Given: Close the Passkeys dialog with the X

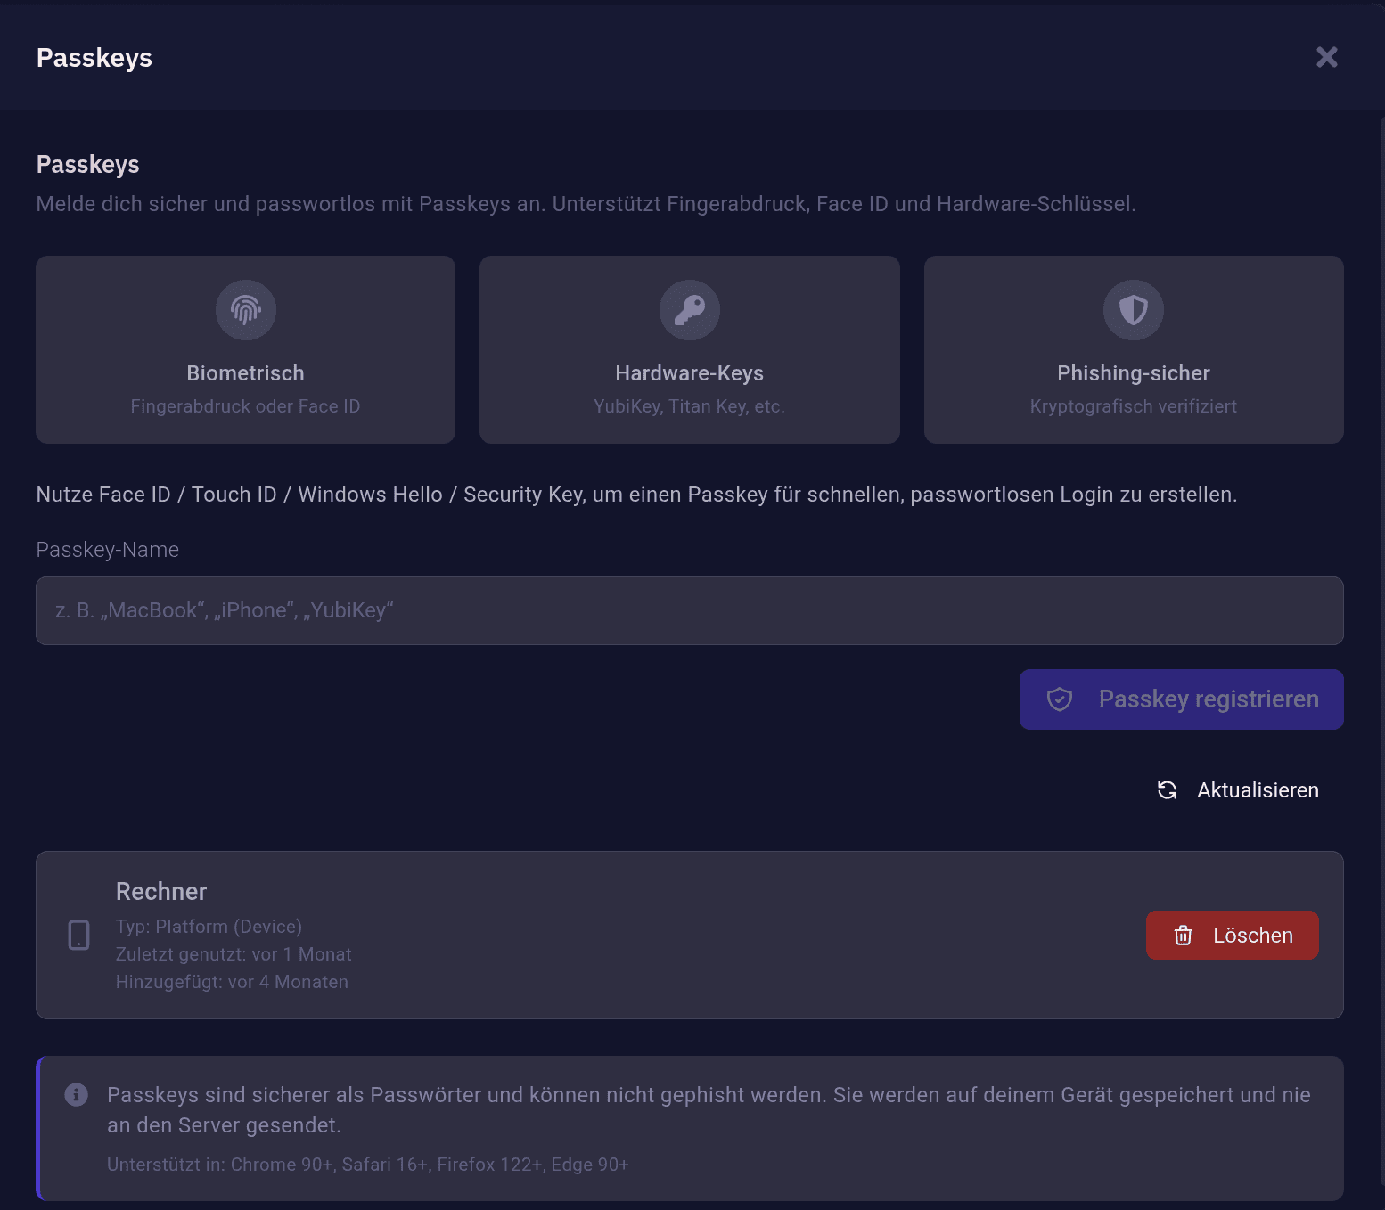Looking at the screenshot, I should [x=1326, y=57].
